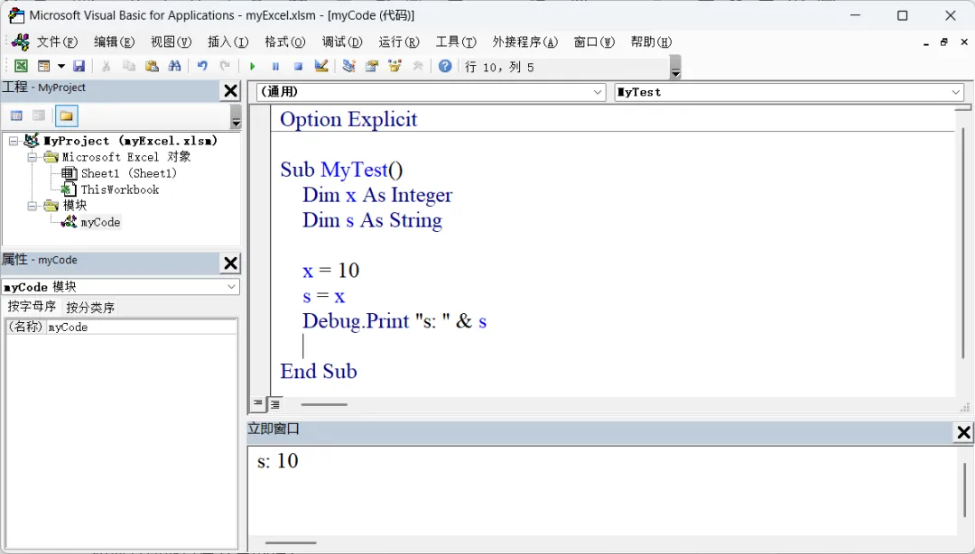Click the 立即窗口 horizontal scrollbar
The image size is (975, 554).
(x=291, y=543)
